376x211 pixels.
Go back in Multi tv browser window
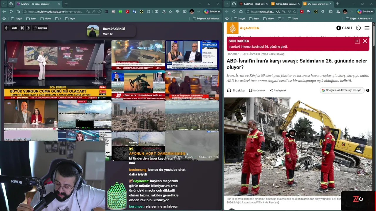(4, 11)
